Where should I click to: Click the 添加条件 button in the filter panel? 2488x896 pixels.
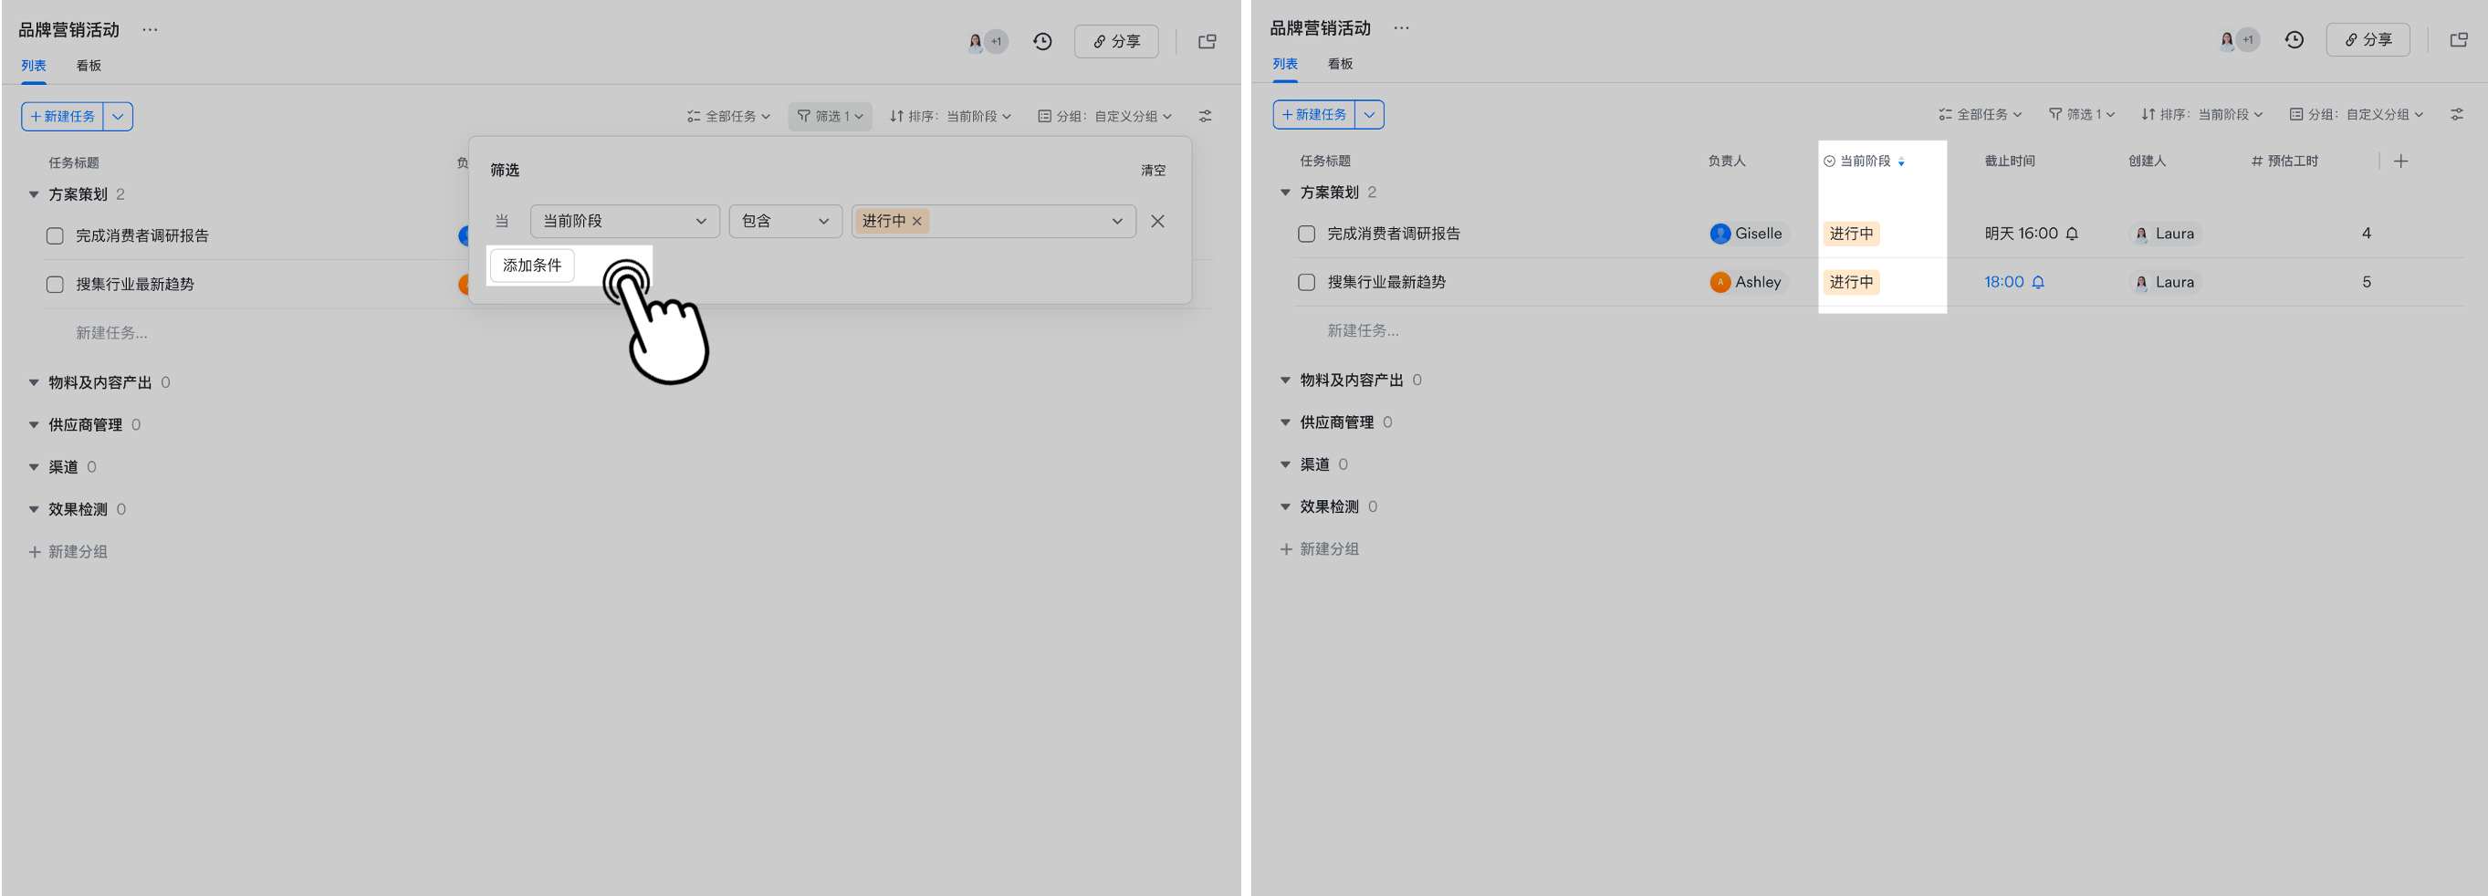(x=531, y=266)
